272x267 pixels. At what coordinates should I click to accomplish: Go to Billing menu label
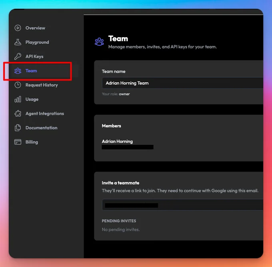click(32, 142)
